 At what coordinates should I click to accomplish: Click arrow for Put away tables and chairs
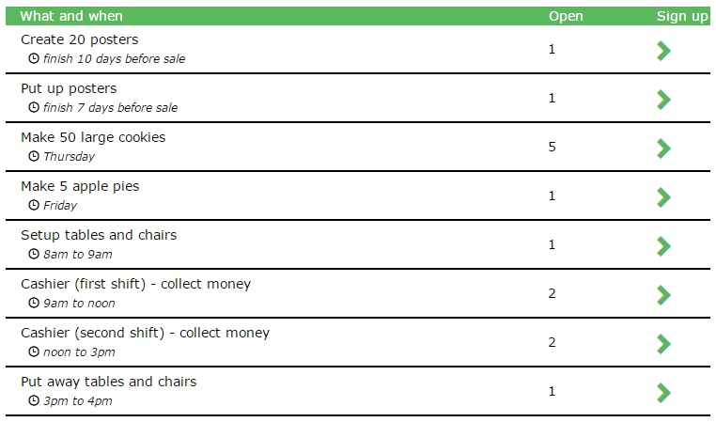click(663, 393)
